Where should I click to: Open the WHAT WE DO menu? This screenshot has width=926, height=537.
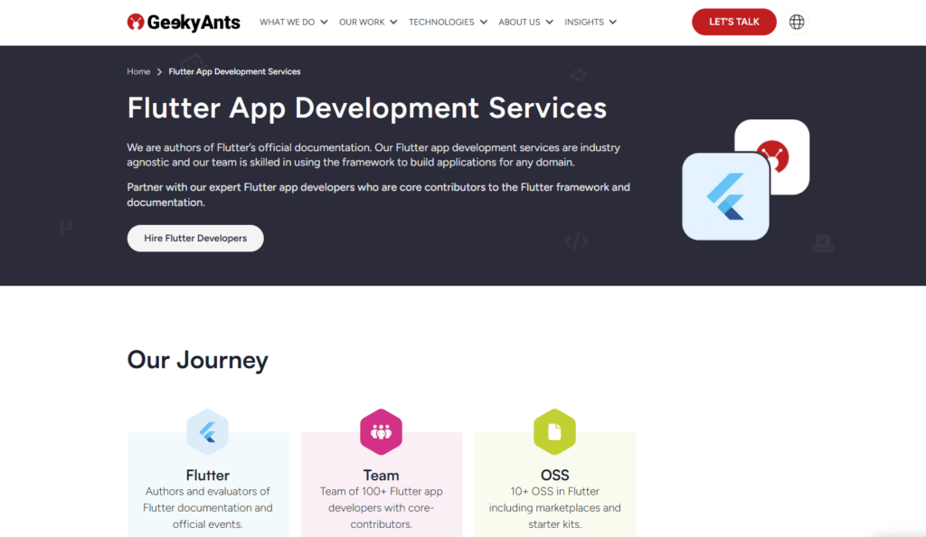294,23
